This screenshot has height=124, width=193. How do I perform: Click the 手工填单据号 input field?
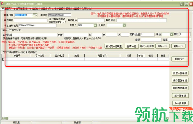tap(37, 26)
